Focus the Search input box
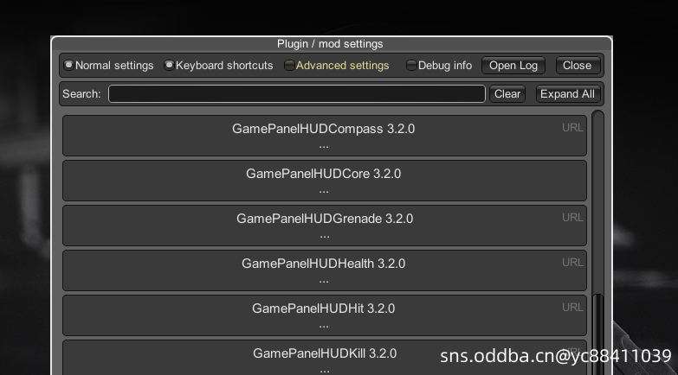The height and width of the screenshot is (375, 678). coord(297,94)
